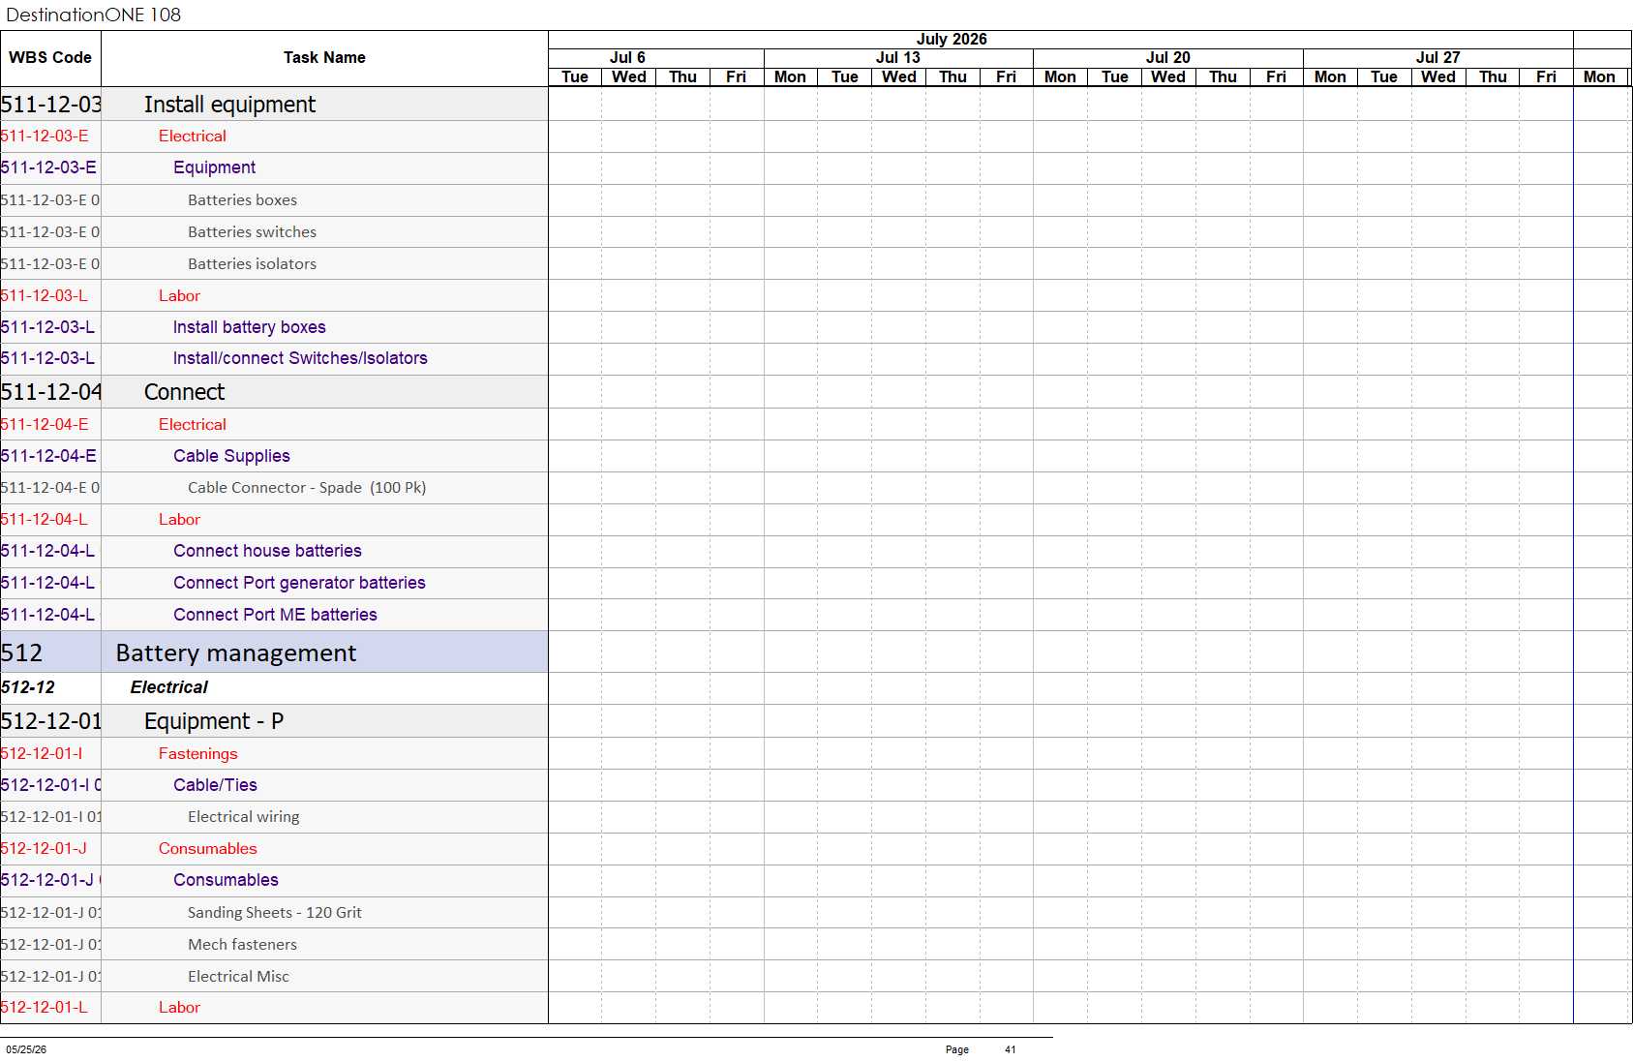Select the Task Name column header
Image resolution: width=1633 pixels, height=1062 pixels.
click(324, 58)
